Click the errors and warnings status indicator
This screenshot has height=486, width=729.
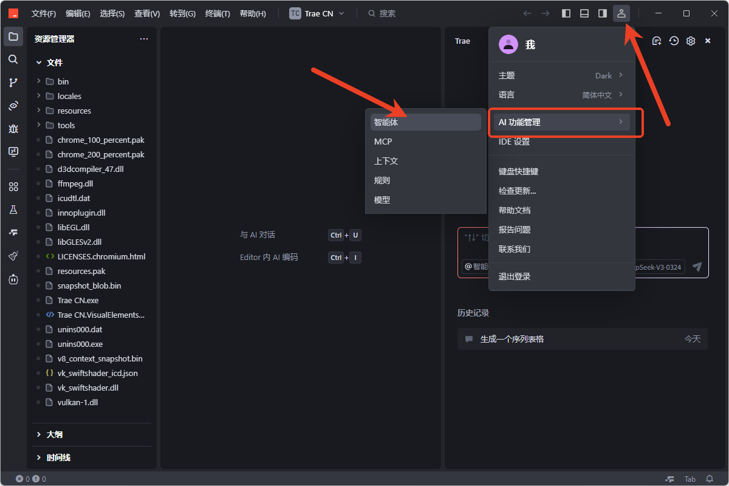point(31,479)
